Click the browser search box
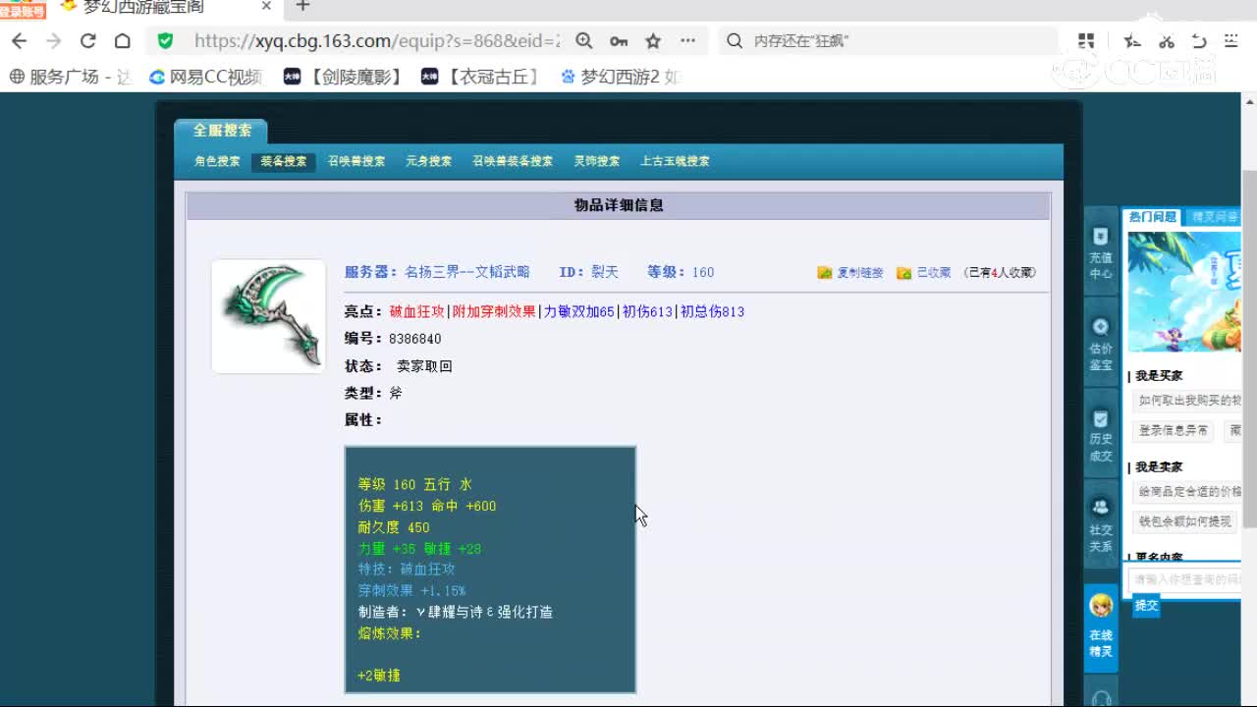The height and width of the screenshot is (707, 1257). pyautogui.click(x=889, y=41)
